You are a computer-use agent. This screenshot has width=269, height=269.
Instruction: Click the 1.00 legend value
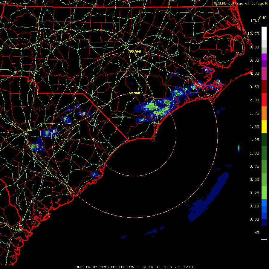254,153
